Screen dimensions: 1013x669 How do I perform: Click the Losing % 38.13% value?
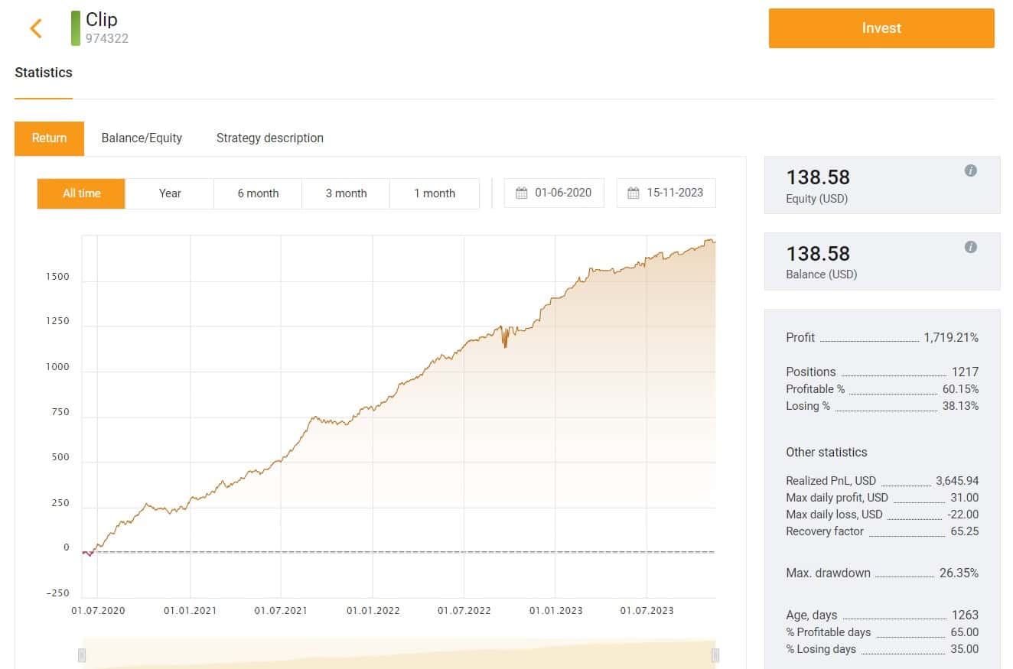click(960, 406)
